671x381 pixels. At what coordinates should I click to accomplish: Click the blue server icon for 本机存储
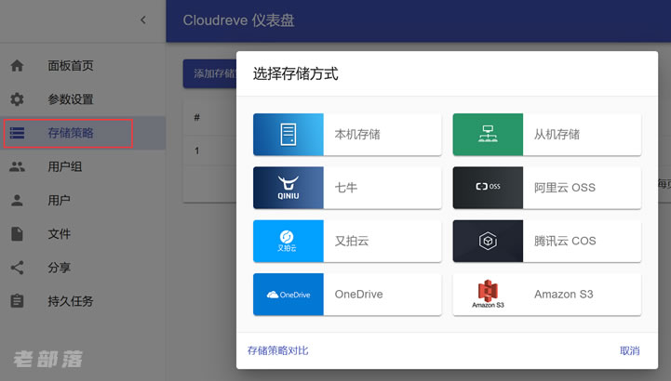click(x=288, y=134)
